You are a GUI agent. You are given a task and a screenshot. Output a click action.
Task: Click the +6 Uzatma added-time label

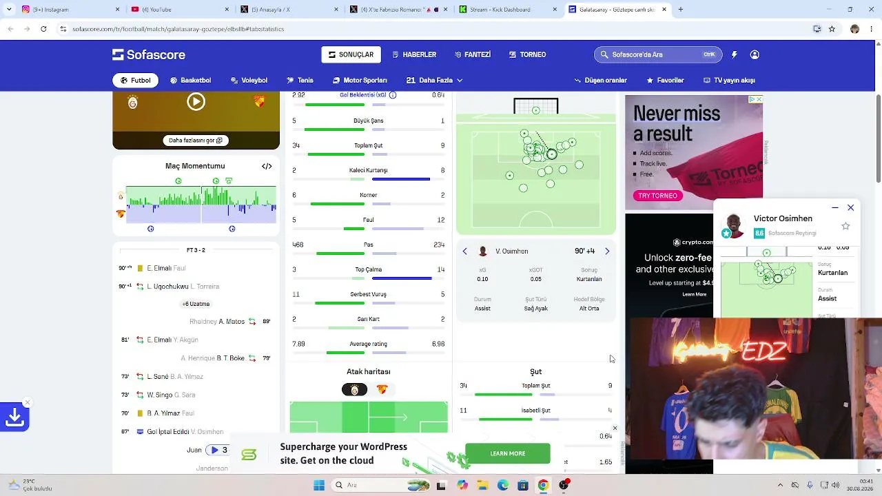[196, 304]
